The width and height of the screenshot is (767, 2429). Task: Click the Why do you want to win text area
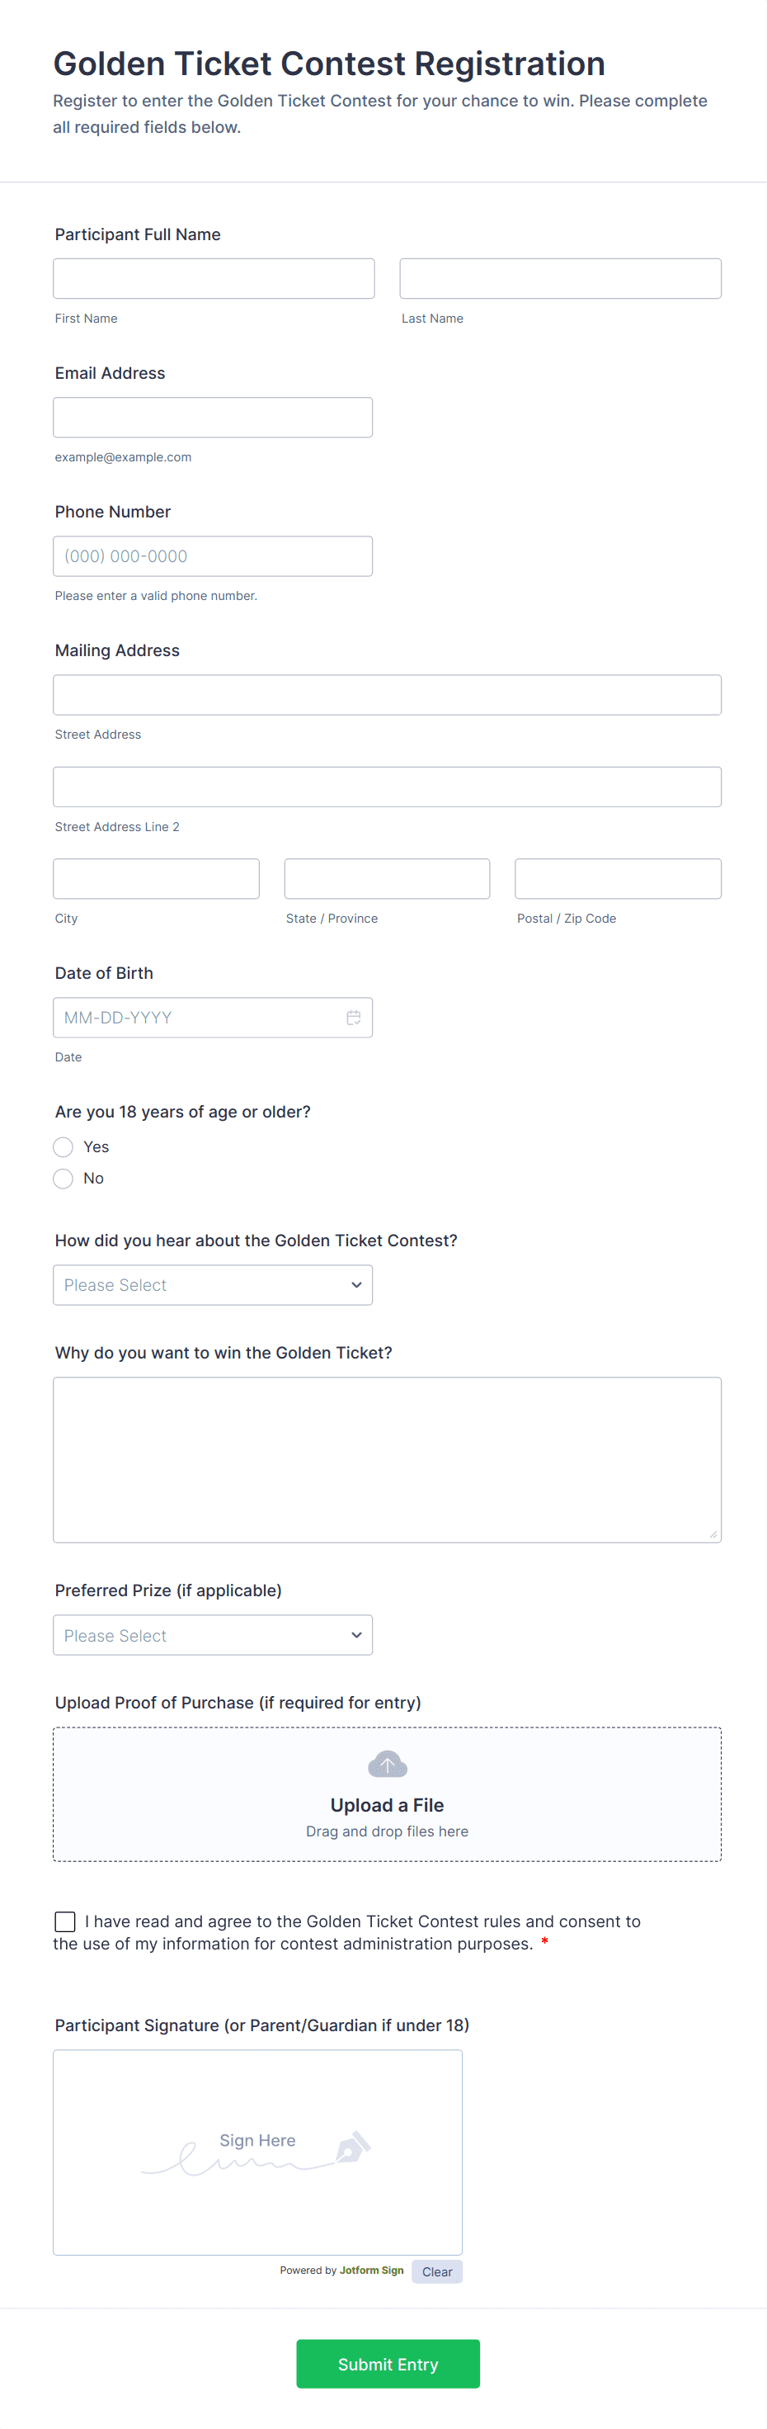pyautogui.click(x=386, y=1458)
